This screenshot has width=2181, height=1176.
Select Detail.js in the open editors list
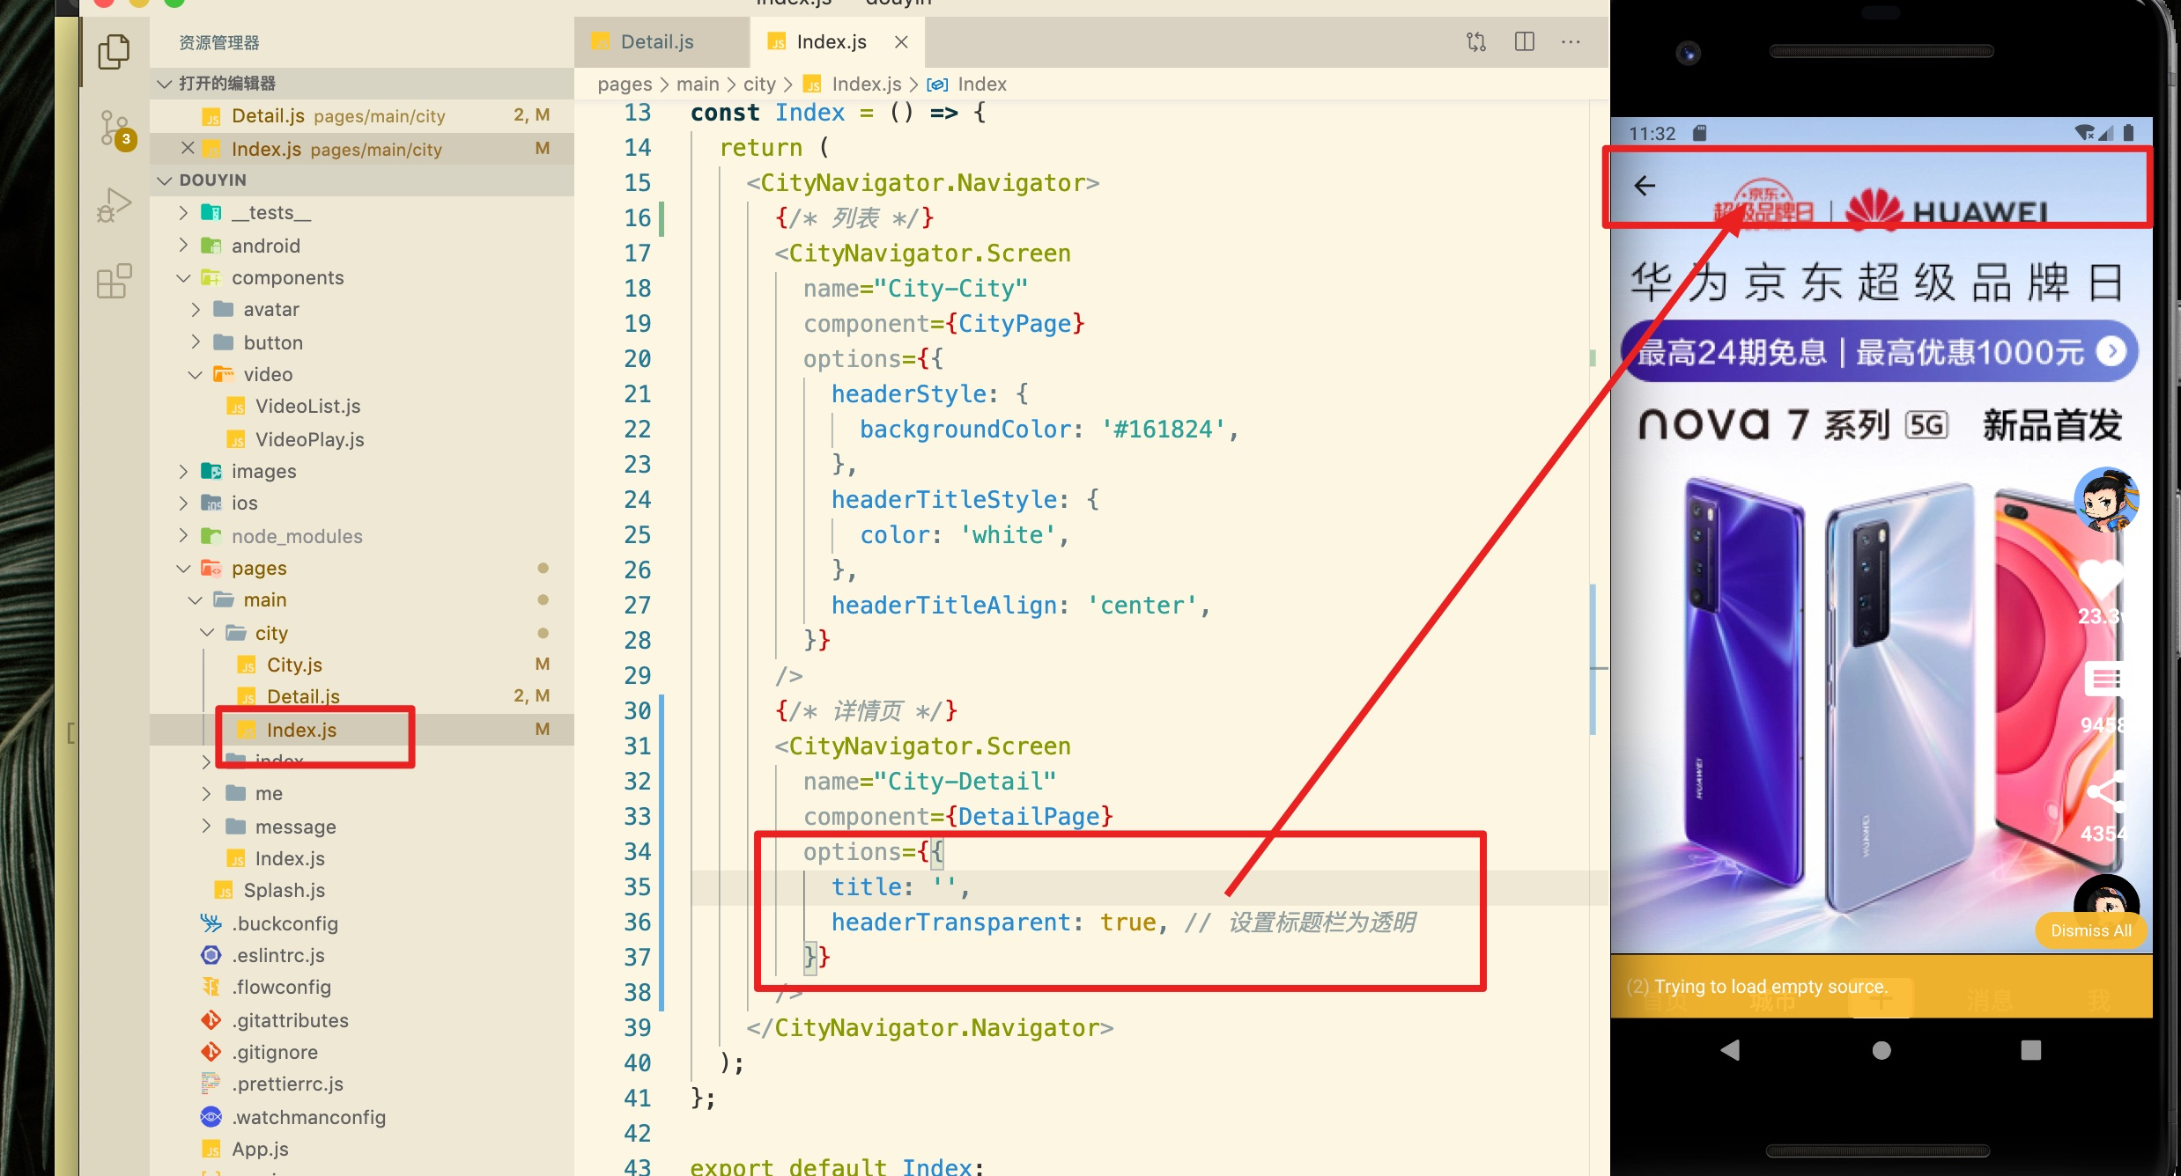point(362,115)
